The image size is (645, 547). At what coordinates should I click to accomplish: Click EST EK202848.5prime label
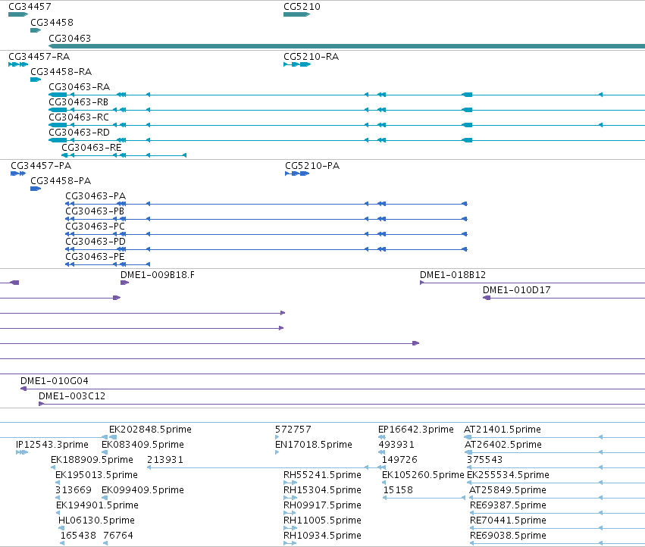(151, 430)
